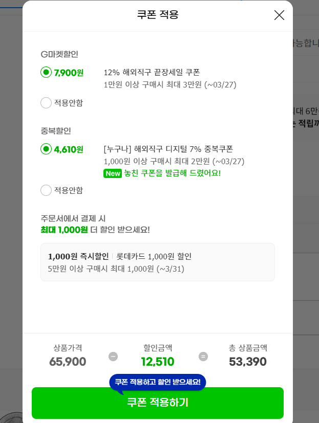Click the minus icon beside 상품가격

click(113, 357)
